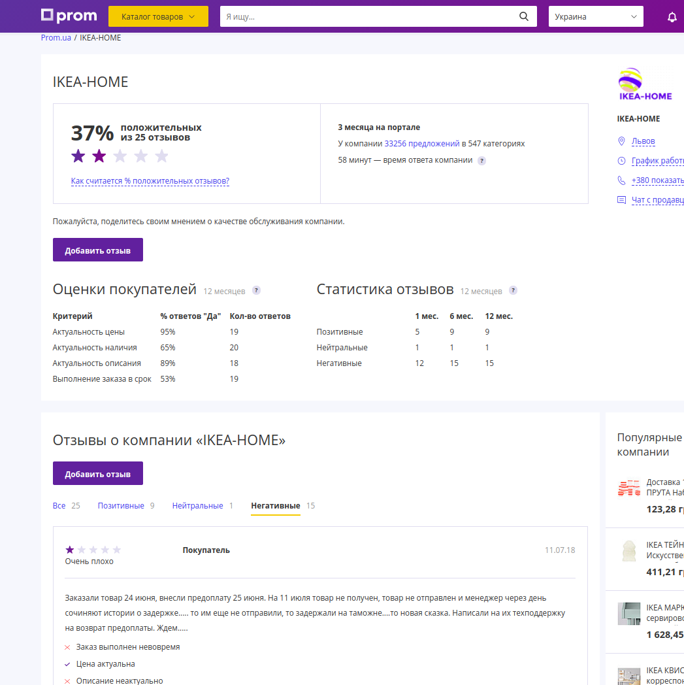Click the Prom logo in header
This screenshot has height=685, width=684.
point(69,16)
